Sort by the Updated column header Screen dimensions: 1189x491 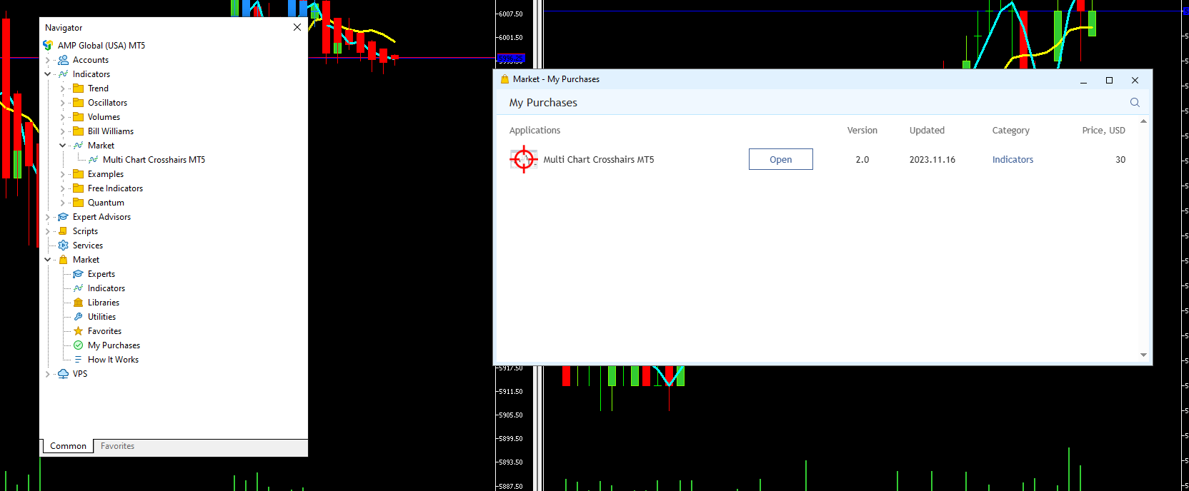coord(927,131)
